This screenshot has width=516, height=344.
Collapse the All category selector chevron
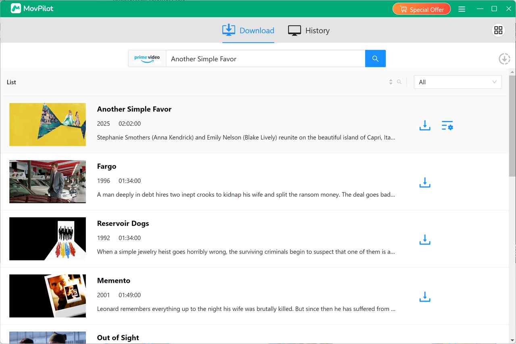point(494,82)
